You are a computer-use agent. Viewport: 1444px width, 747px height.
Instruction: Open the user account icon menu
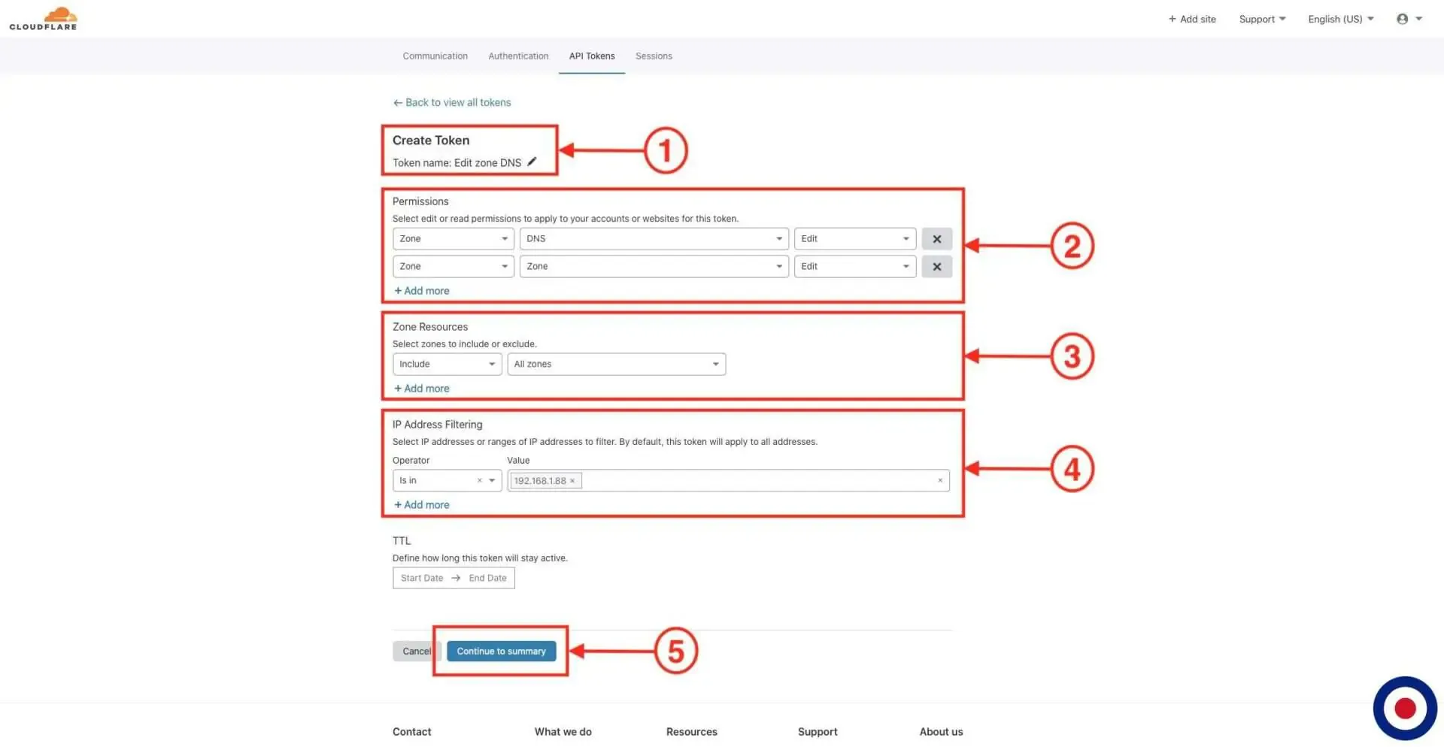(x=1408, y=19)
